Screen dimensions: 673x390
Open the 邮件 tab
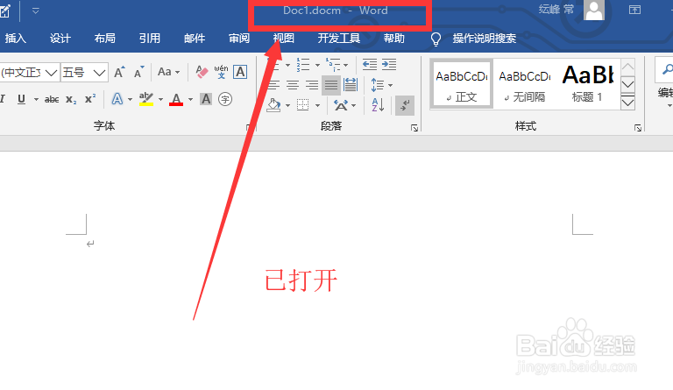pyautogui.click(x=195, y=39)
